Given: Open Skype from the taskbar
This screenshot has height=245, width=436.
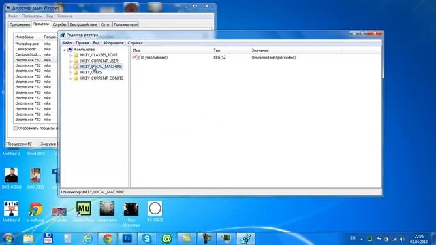Looking at the screenshot, I should [x=147, y=239].
